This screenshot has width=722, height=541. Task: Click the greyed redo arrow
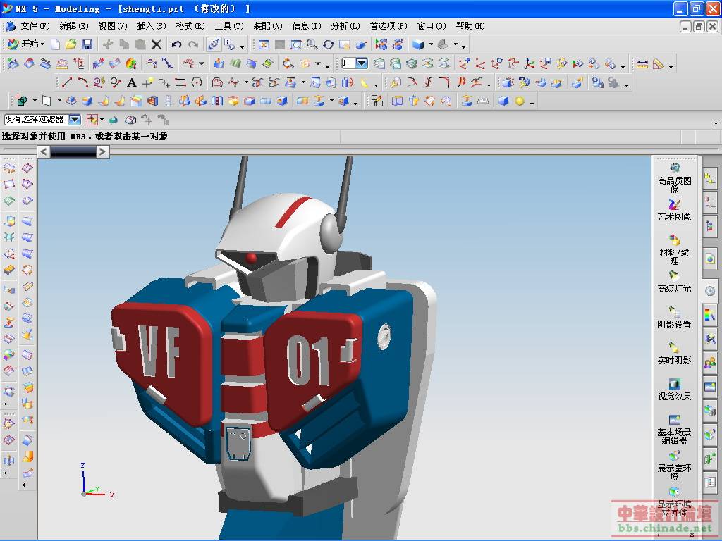click(193, 44)
